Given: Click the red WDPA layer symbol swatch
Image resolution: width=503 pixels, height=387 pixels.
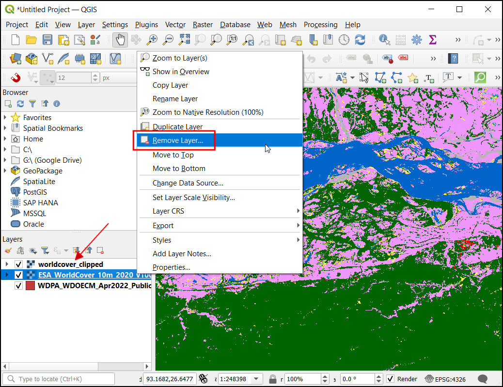Looking at the screenshot, I should coord(30,286).
